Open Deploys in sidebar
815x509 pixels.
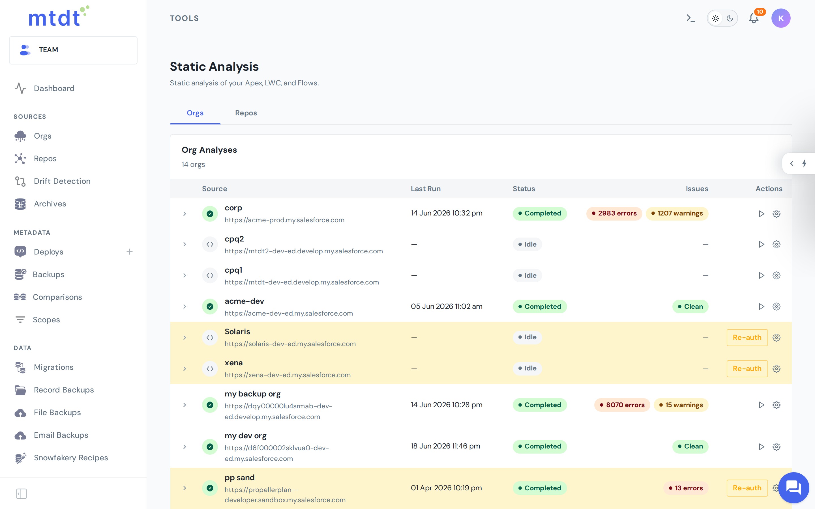pos(48,252)
